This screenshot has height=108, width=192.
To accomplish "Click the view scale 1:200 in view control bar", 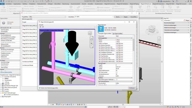I will (x=52, y=105).
